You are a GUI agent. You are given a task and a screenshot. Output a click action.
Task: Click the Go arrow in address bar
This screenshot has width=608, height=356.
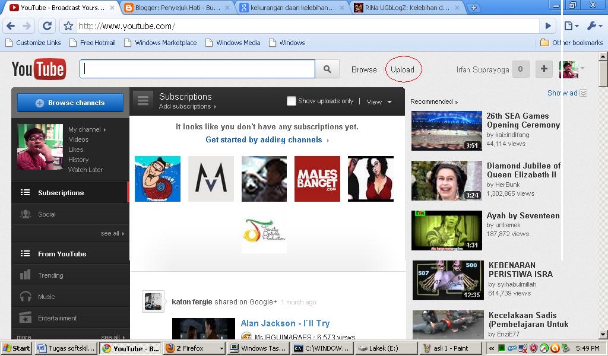pyautogui.click(x=548, y=26)
